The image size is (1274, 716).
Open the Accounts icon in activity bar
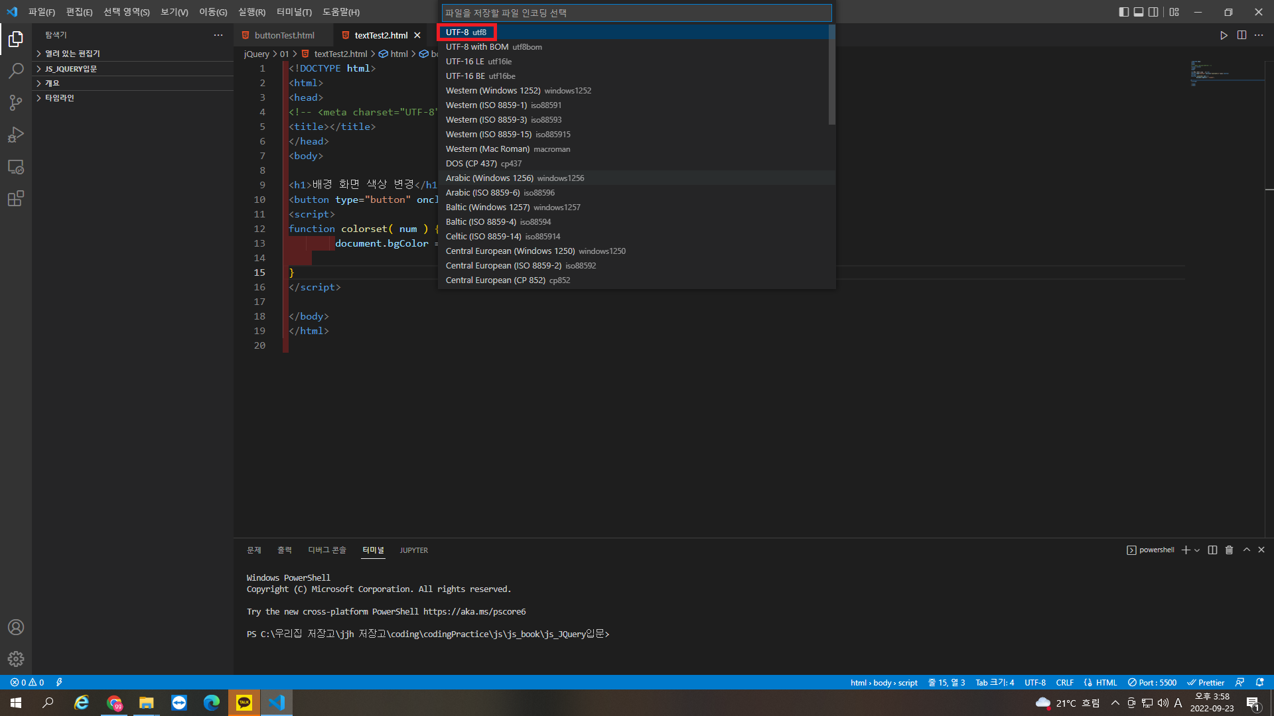click(x=16, y=627)
